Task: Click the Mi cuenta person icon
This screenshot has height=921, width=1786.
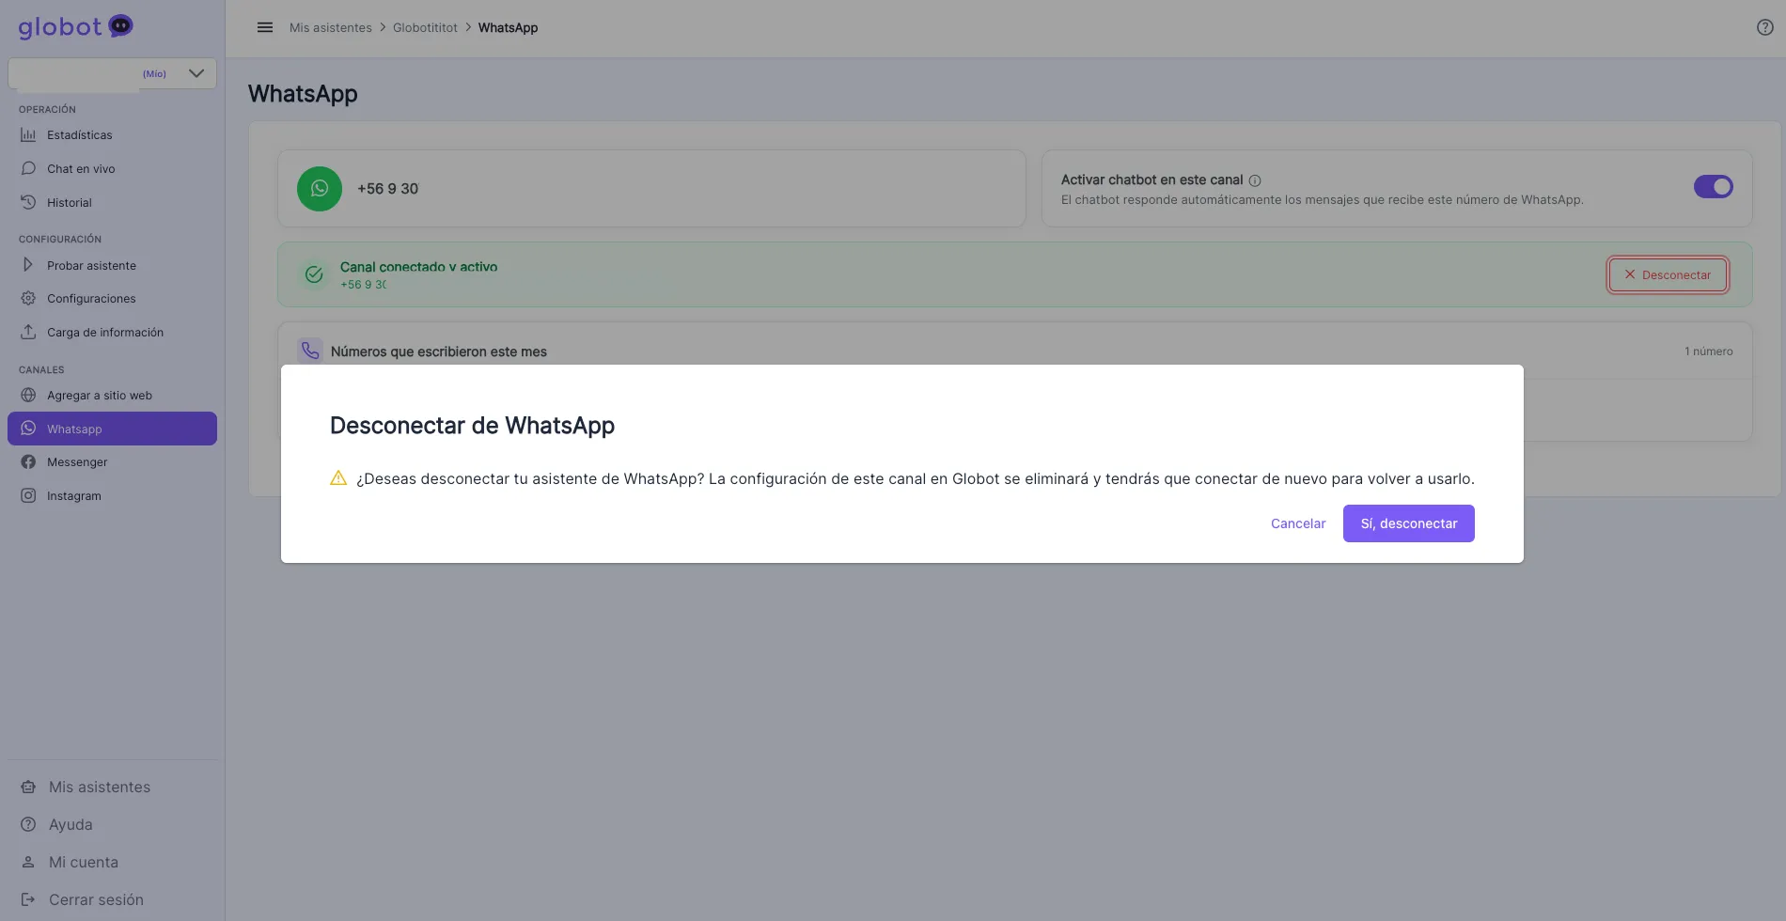Action: click(28, 862)
